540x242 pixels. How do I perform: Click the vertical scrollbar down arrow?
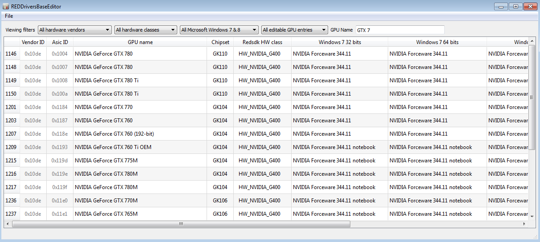(532, 216)
